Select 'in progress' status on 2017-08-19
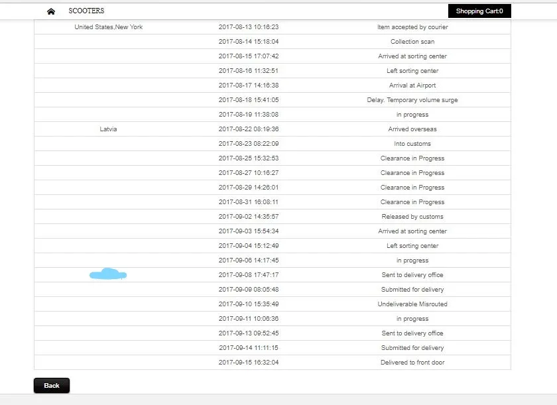Image resolution: width=557 pixels, height=405 pixels. pyautogui.click(x=412, y=115)
